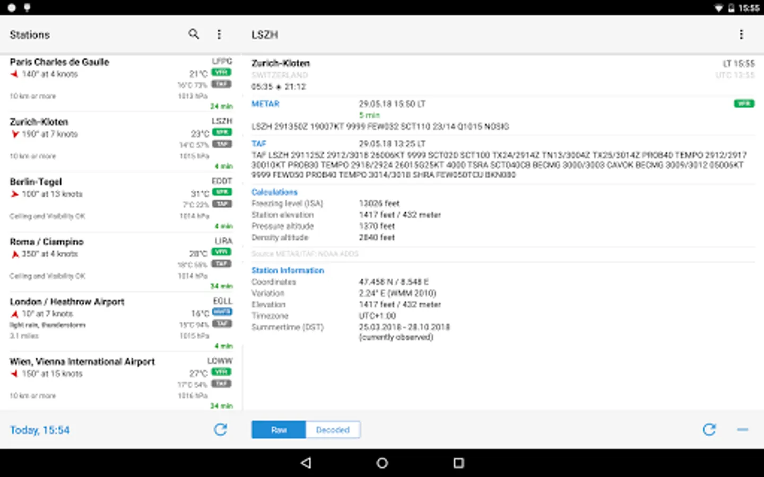The height and width of the screenshot is (477, 764).
Task: Tap the Today, 15:54 update time
Action: coord(40,430)
